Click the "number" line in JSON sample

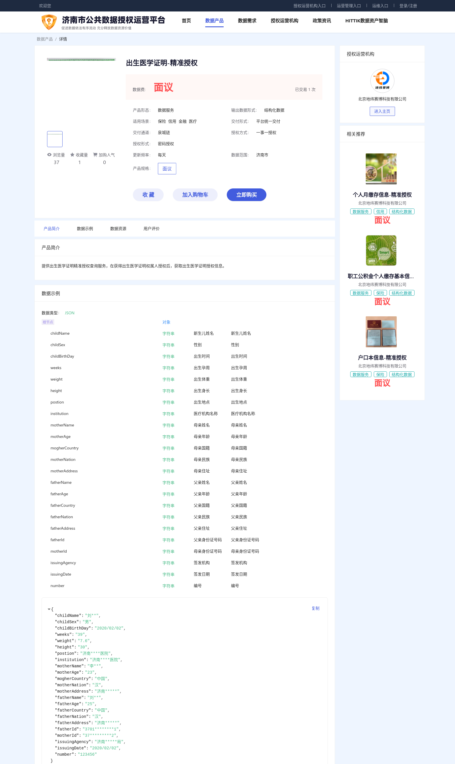[x=76, y=754]
